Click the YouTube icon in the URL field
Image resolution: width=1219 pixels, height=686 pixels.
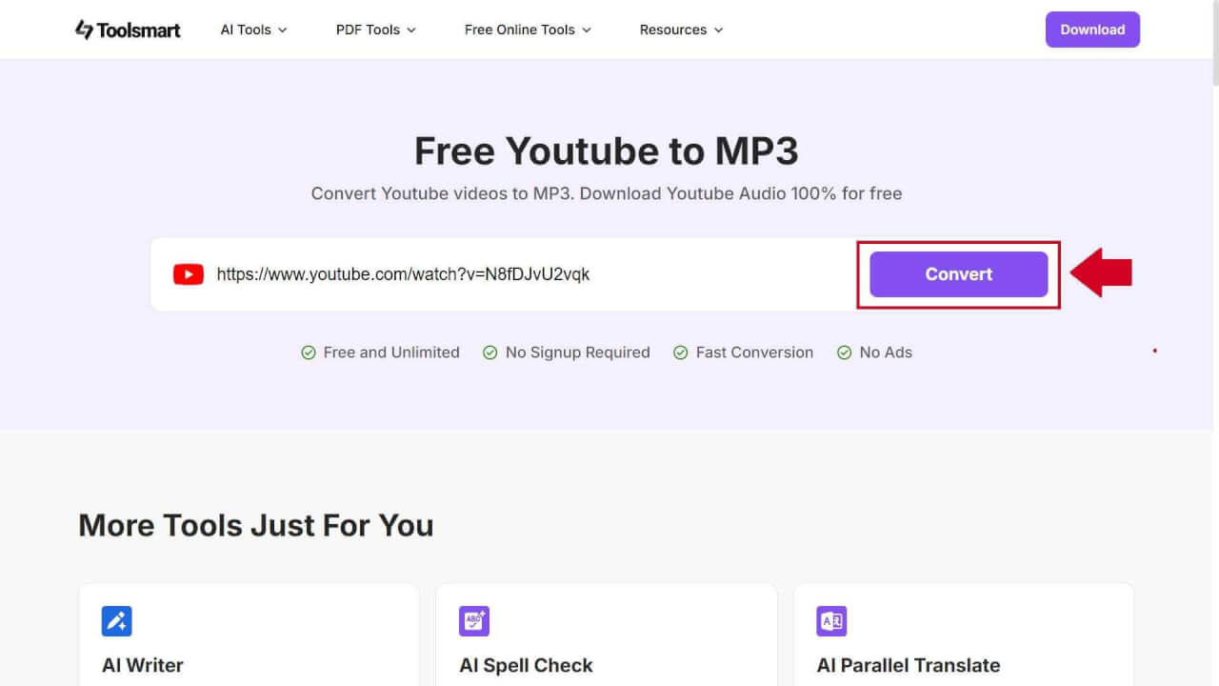(x=189, y=274)
